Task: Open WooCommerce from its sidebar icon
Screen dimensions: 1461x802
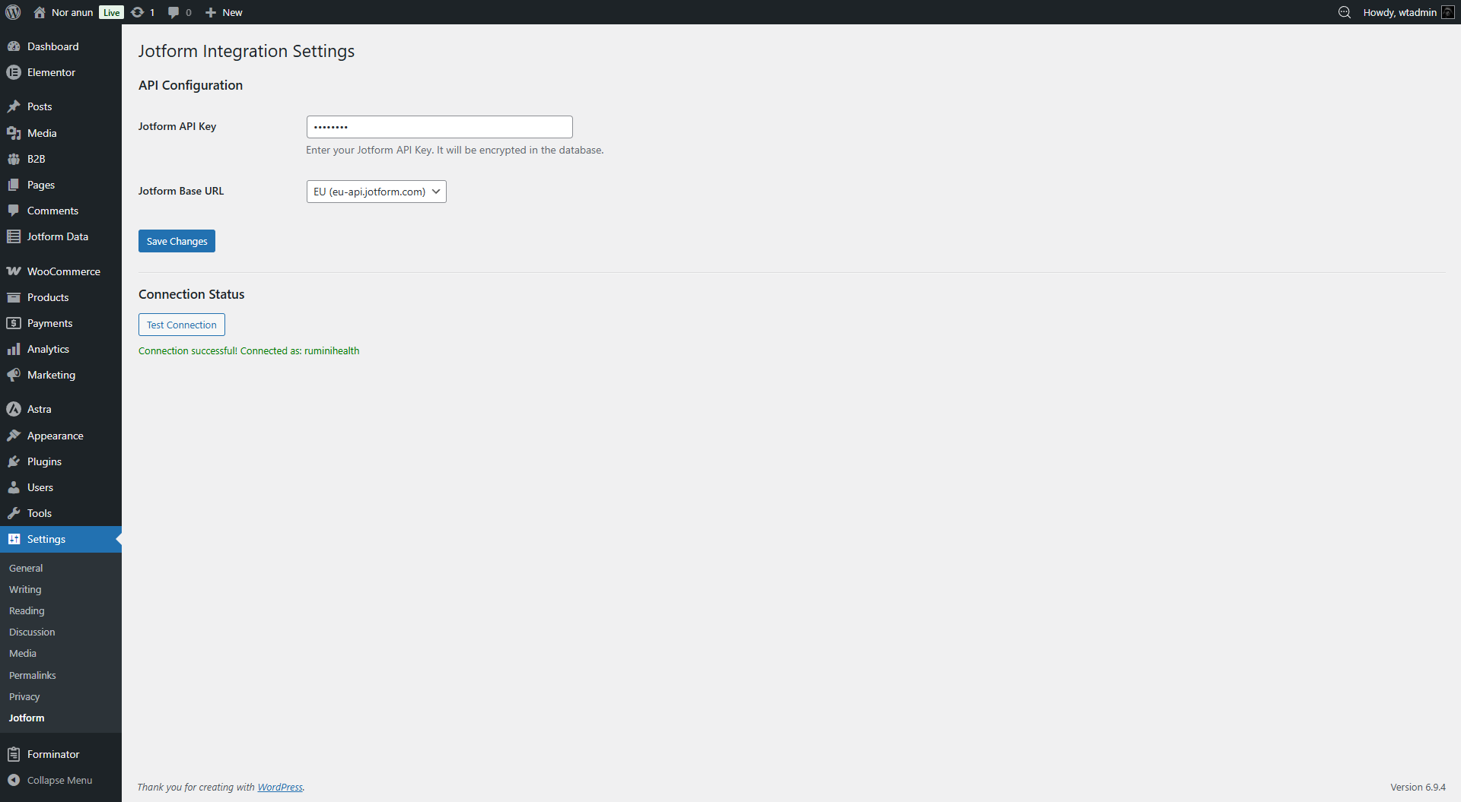Action: pyautogui.click(x=14, y=271)
